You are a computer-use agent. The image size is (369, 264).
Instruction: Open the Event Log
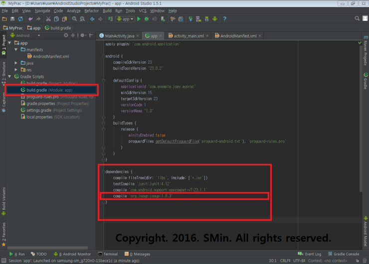(x=310, y=254)
